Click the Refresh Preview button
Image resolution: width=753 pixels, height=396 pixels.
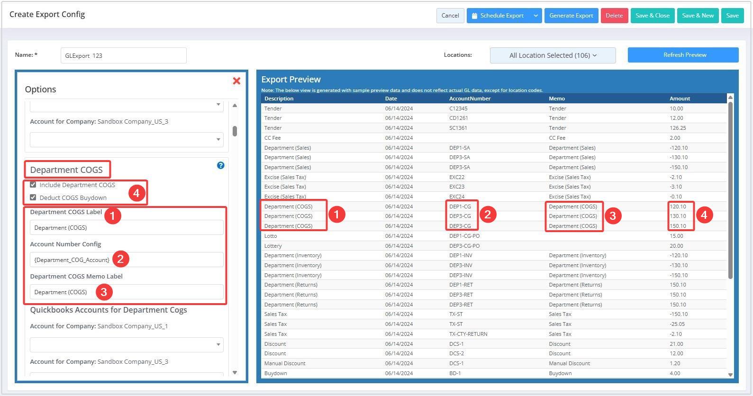point(683,55)
